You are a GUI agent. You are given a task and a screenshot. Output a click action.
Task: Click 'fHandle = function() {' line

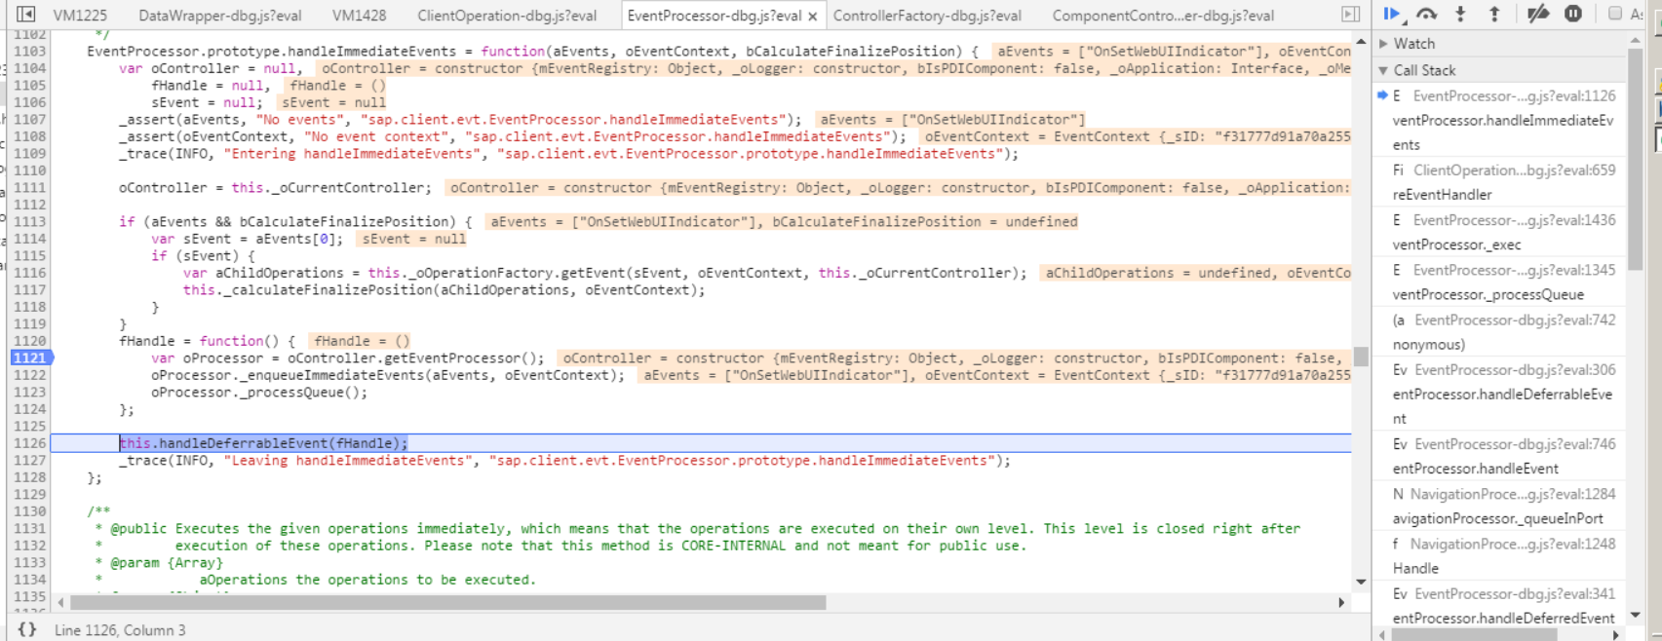point(207,341)
